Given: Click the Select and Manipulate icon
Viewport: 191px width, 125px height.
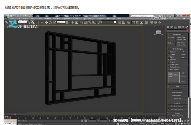Looking at the screenshot, I should [x=73, y=22].
